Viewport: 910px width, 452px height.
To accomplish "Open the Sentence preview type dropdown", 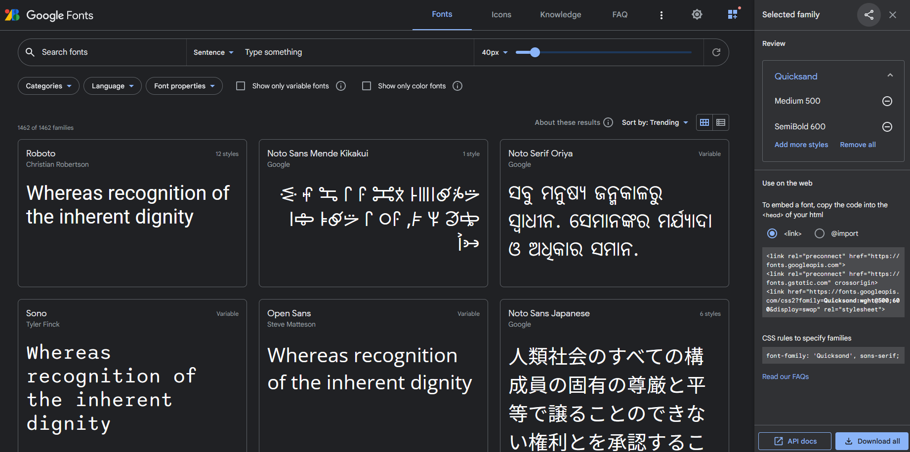I will coord(213,52).
